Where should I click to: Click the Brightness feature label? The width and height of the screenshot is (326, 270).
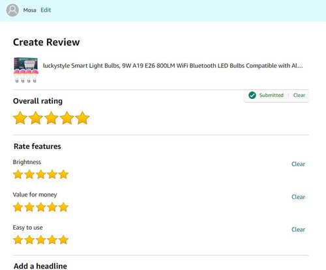[x=27, y=162]
